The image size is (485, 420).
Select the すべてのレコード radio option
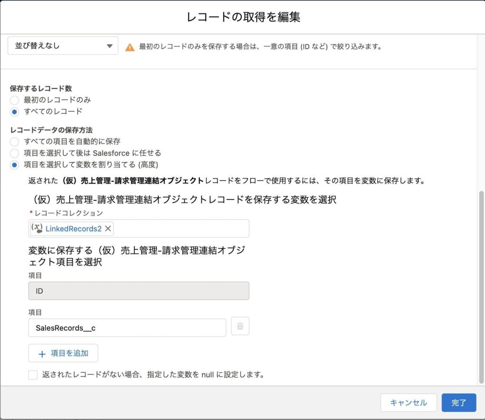tap(15, 112)
